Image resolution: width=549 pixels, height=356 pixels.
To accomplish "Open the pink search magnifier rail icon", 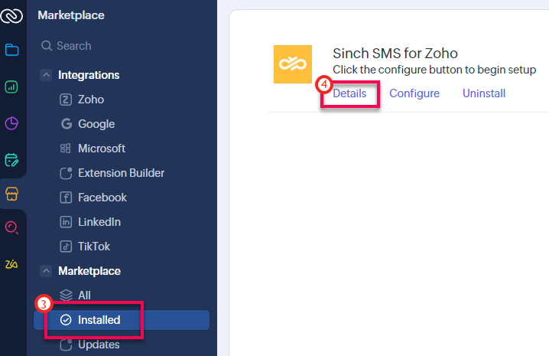I will [11, 228].
